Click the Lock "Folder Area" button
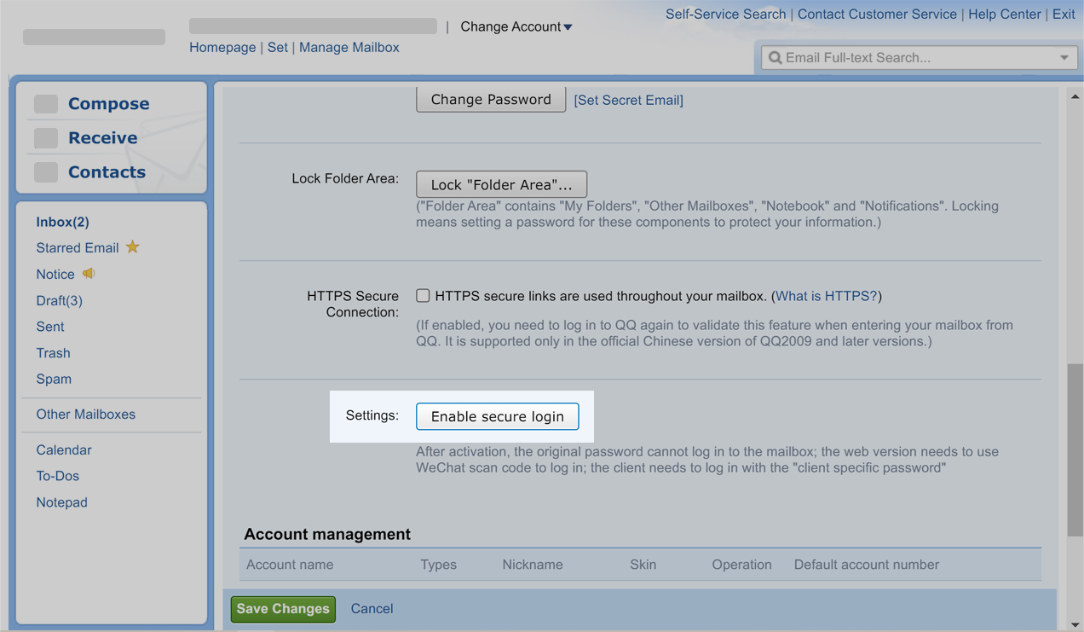The width and height of the screenshot is (1084, 632). point(501,184)
